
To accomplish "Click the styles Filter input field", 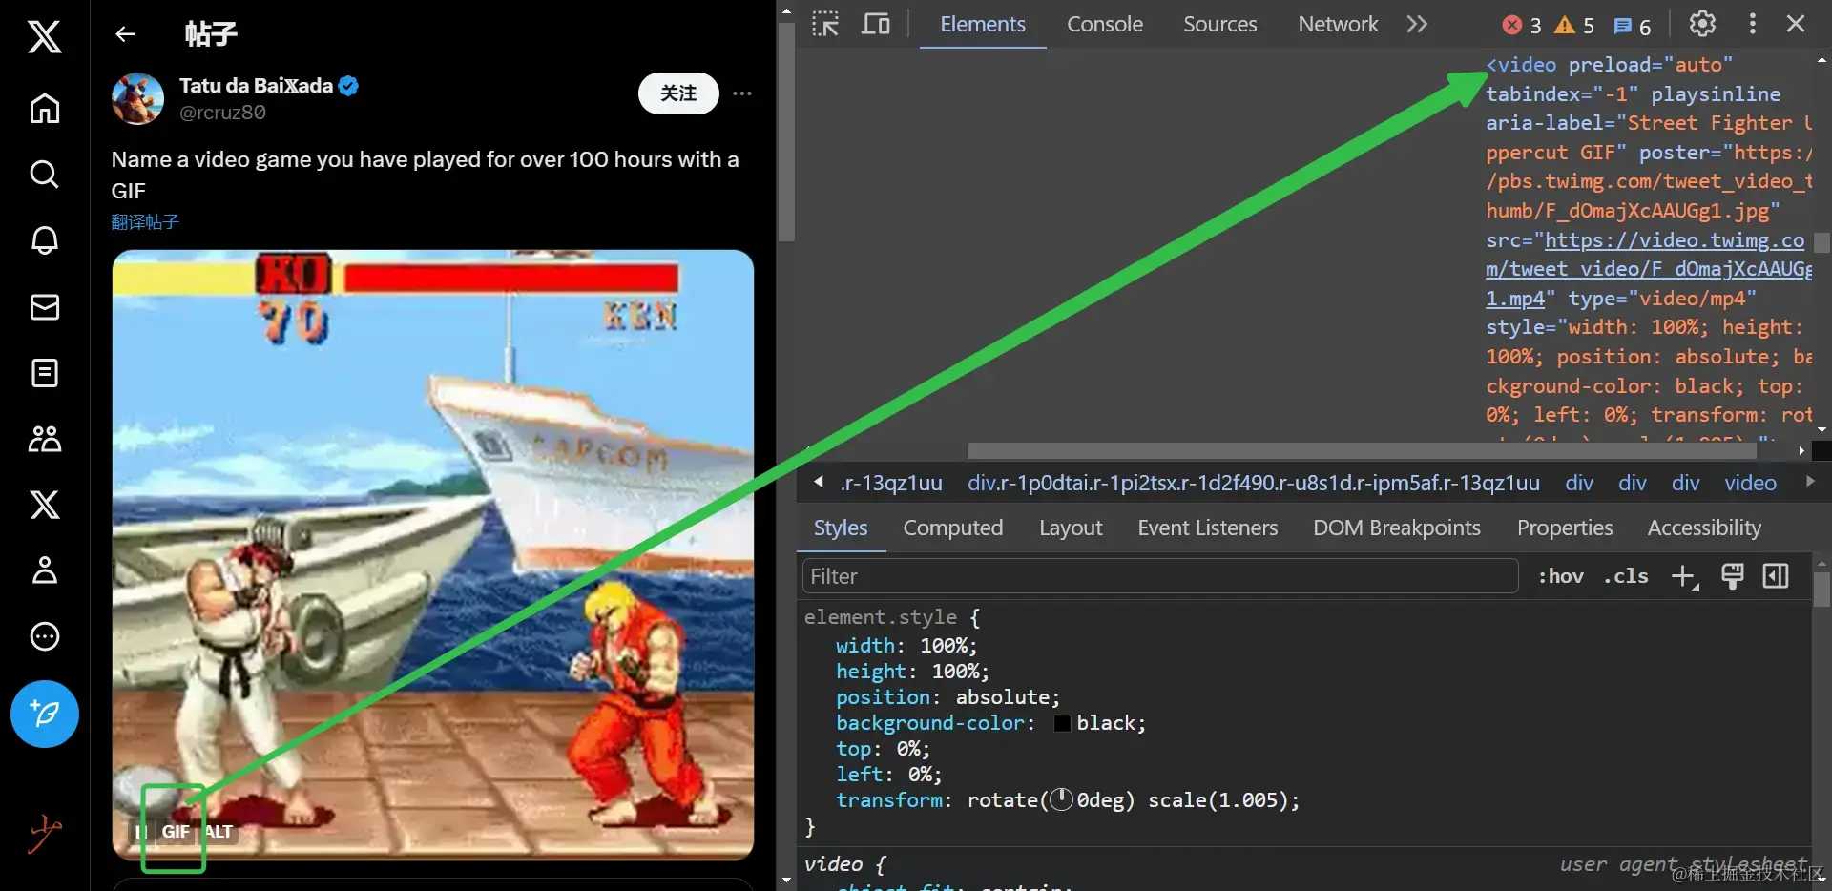I will click(1159, 576).
